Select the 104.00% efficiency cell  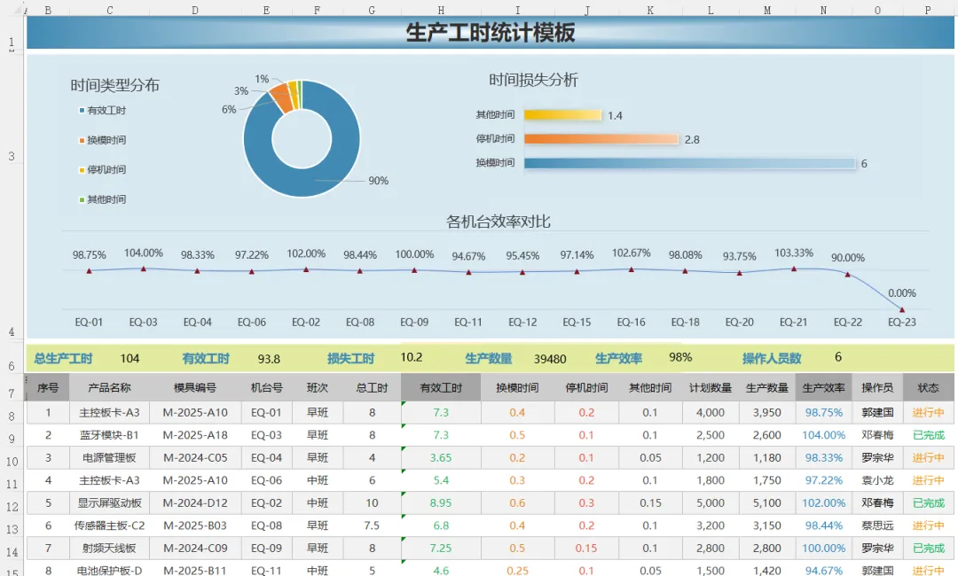(x=823, y=435)
